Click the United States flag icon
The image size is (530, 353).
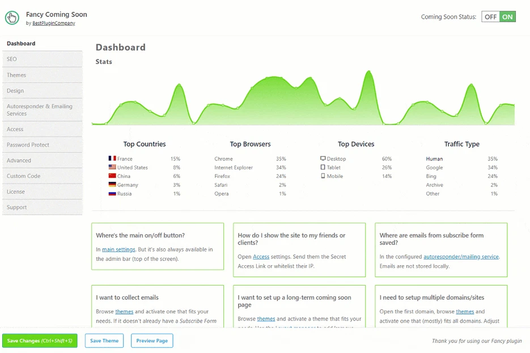[x=112, y=168]
